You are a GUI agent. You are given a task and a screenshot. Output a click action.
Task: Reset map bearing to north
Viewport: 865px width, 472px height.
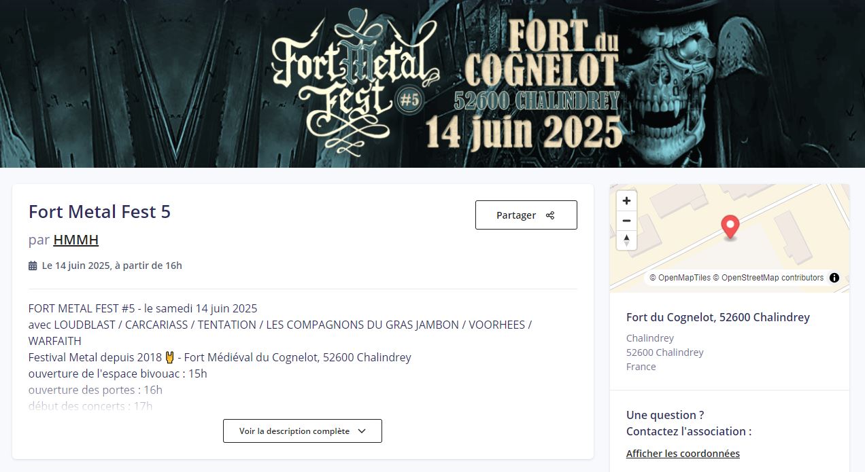pos(626,240)
